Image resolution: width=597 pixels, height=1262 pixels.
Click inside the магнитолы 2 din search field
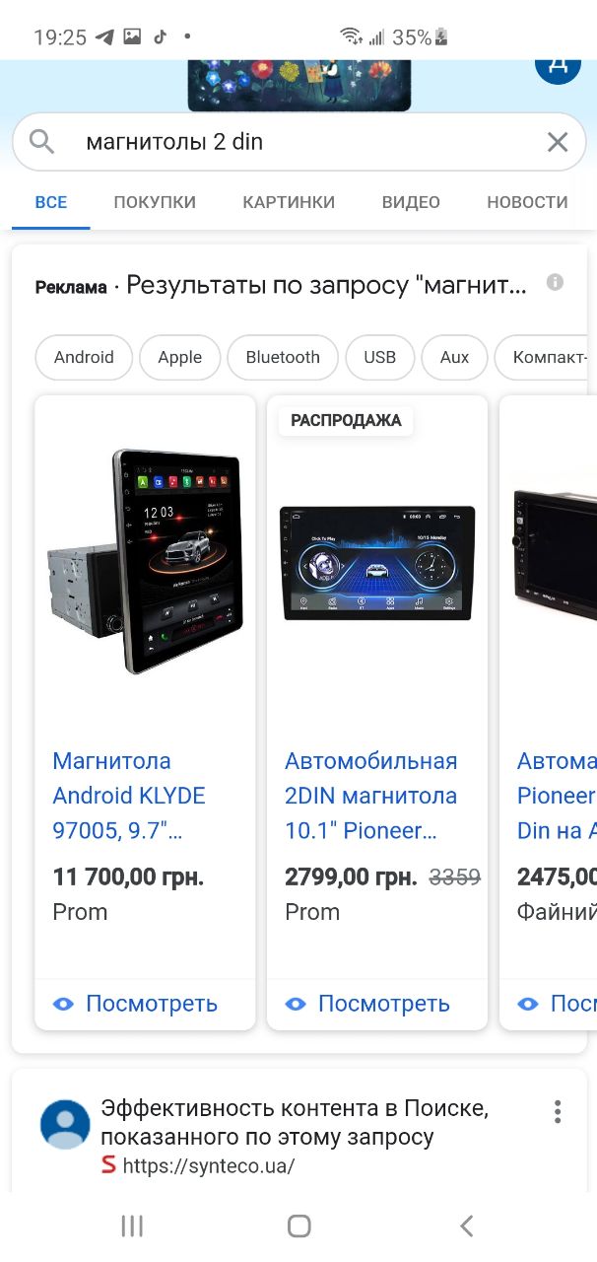298,142
